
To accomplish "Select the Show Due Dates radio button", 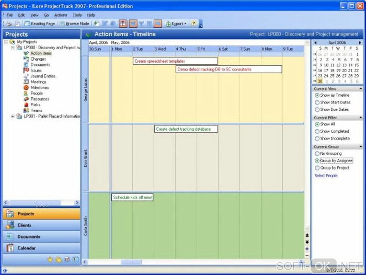I will (317, 109).
